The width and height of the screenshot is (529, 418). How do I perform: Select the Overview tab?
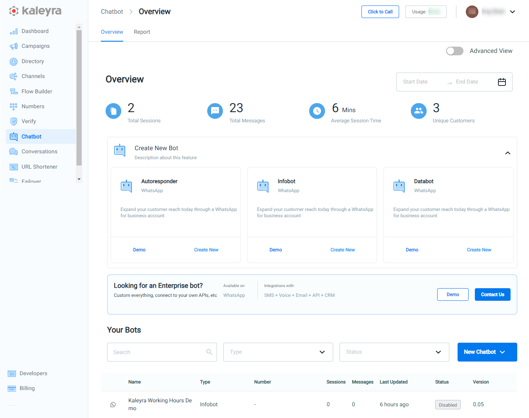[x=112, y=32]
